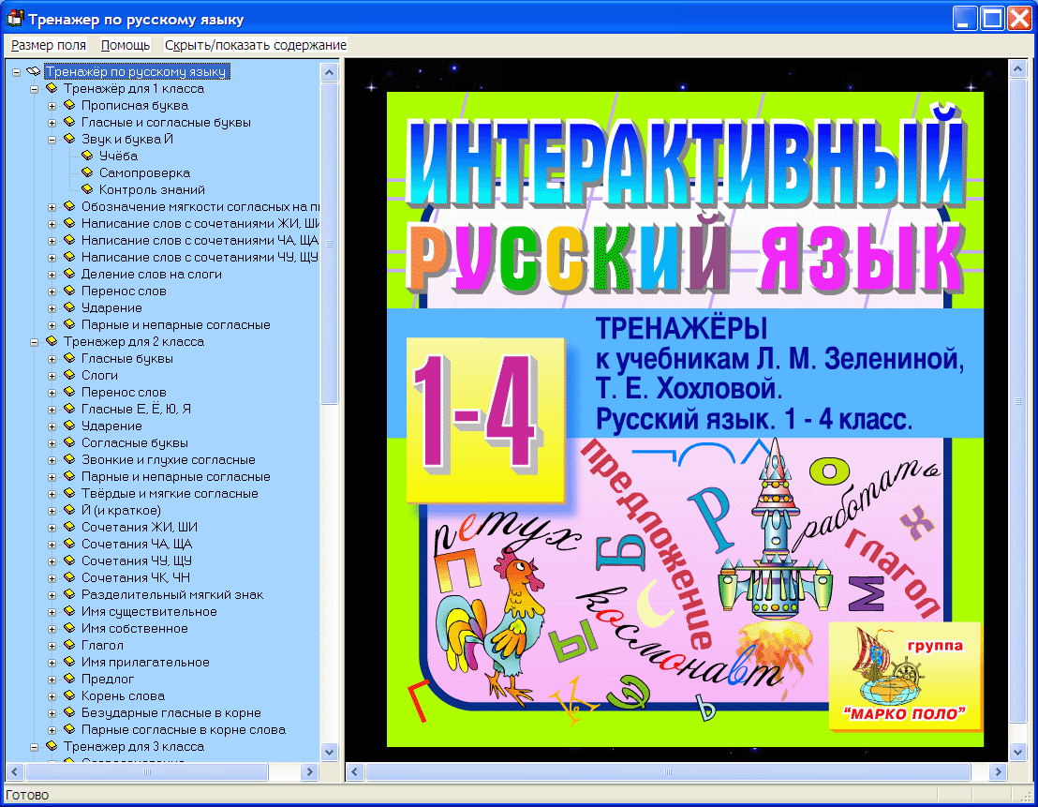Image resolution: width=1038 pixels, height=807 pixels.
Task: Open the Размер поля menu
Action: (x=49, y=45)
